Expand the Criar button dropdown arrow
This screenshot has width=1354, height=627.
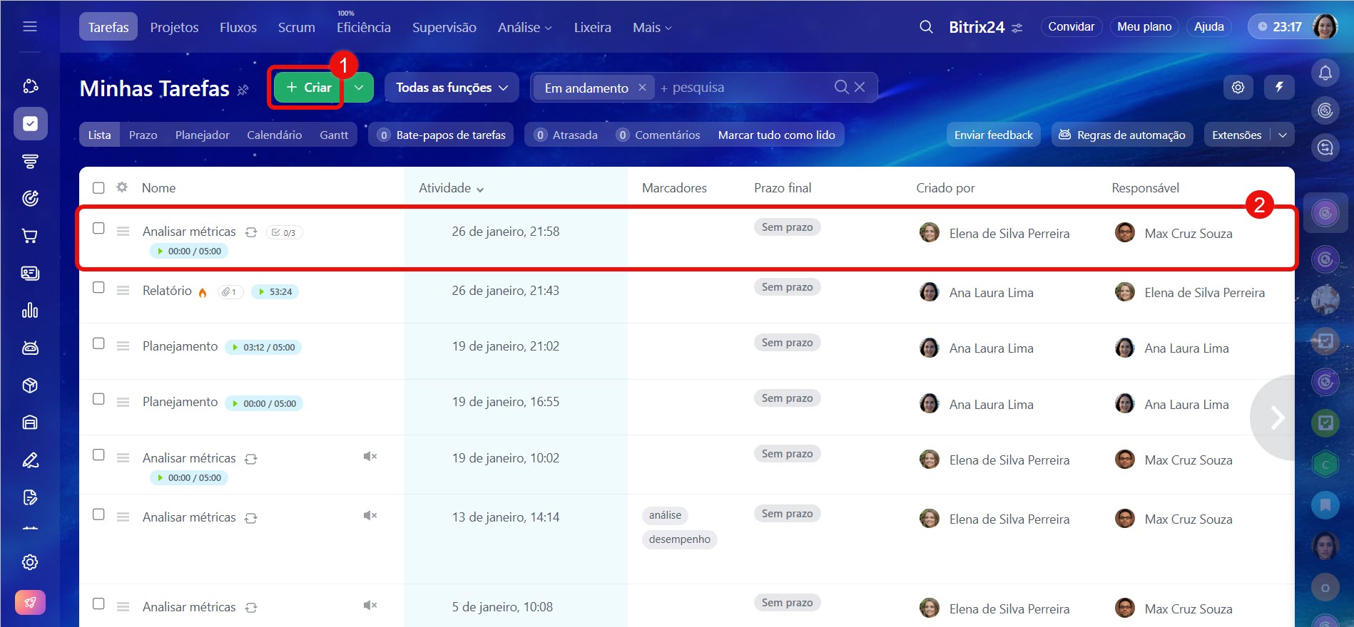pos(359,88)
